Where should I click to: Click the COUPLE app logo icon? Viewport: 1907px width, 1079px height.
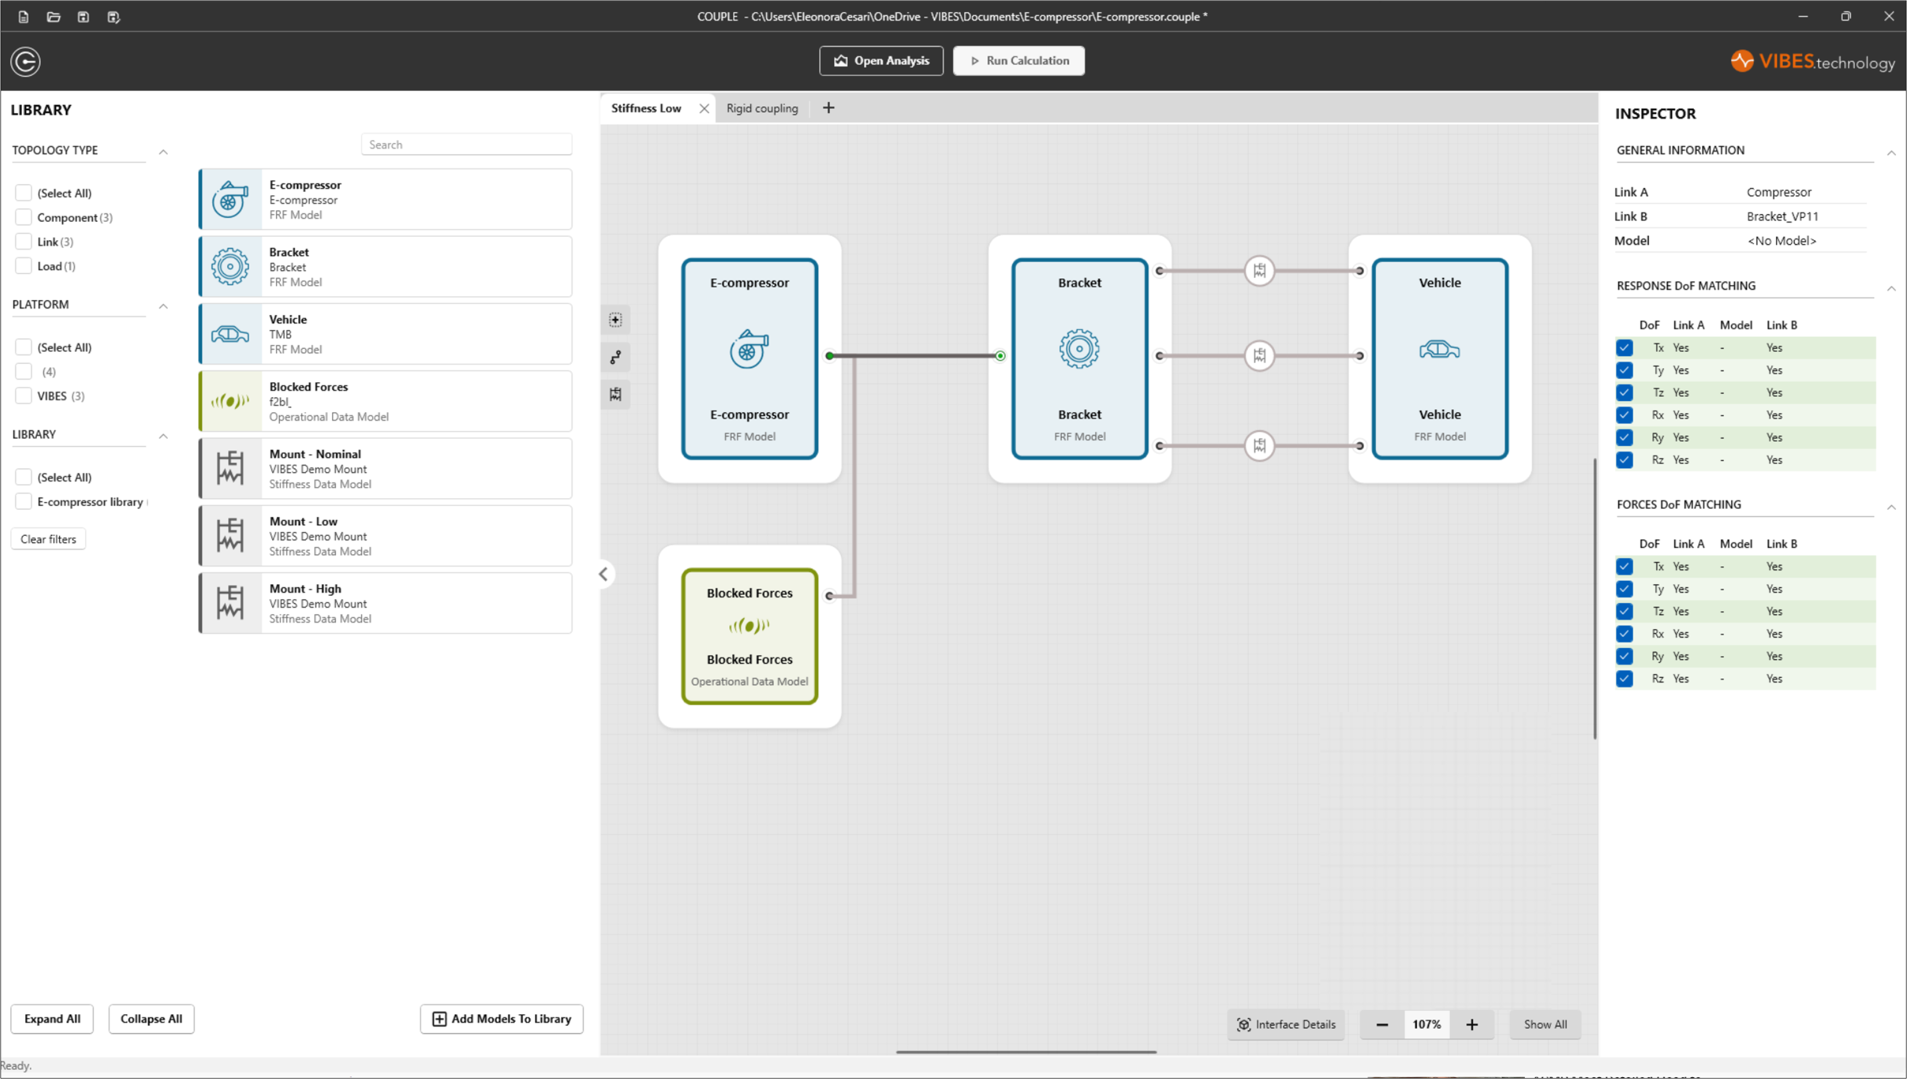[25, 62]
